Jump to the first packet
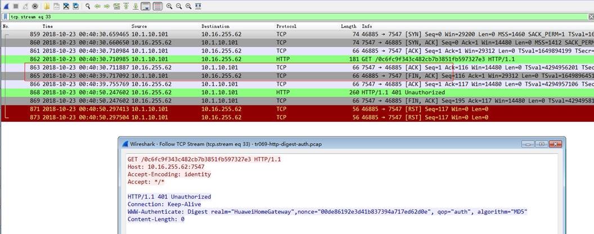The height and width of the screenshot is (234, 594). point(127,6)
